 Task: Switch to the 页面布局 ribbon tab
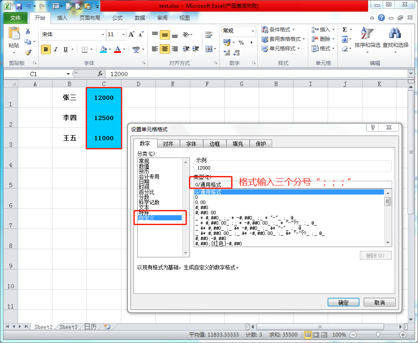click(x=90, y=18)
